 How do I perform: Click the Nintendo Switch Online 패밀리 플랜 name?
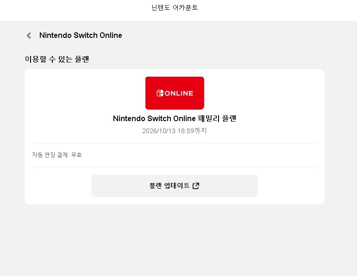175,119
